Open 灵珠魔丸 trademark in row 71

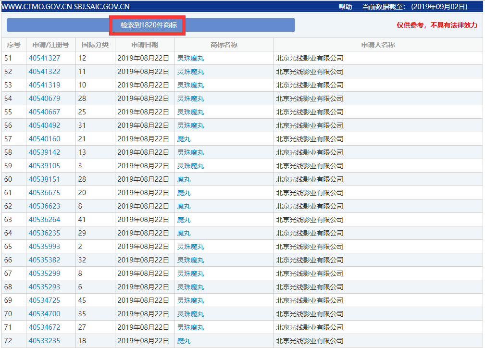point(190,327)
